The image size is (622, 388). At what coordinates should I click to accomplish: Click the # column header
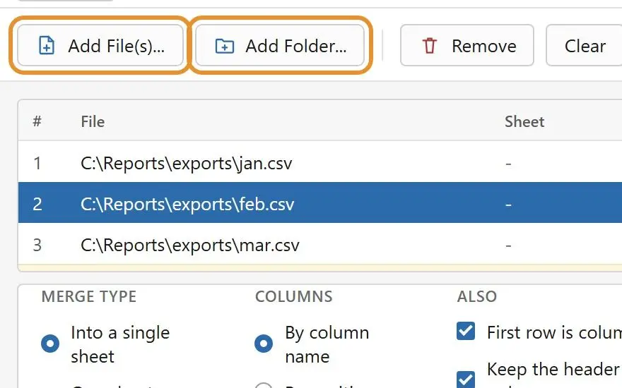37,121
